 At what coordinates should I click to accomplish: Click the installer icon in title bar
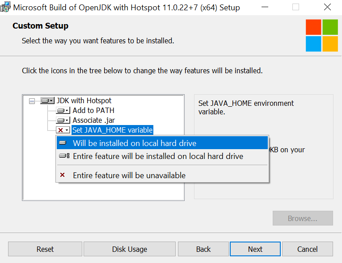coord(5,7)
